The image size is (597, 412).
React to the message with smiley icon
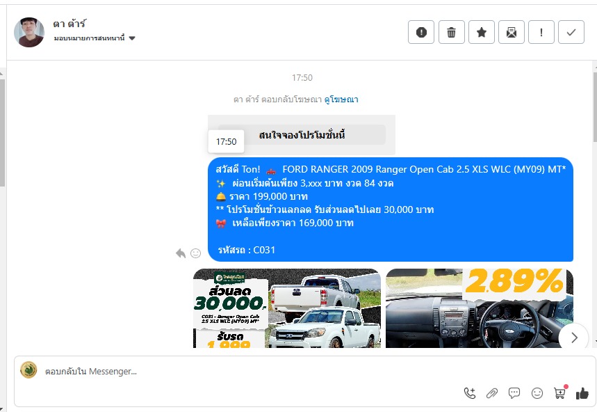point(196,253)
